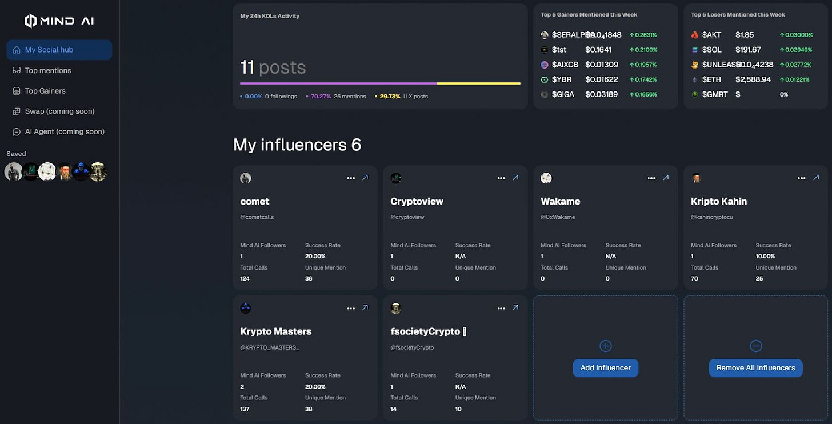Image resolution: width=832 pixels, height=424 pixels.
Task: Click the $ETH token icon
Action: [x=695, y=79]
